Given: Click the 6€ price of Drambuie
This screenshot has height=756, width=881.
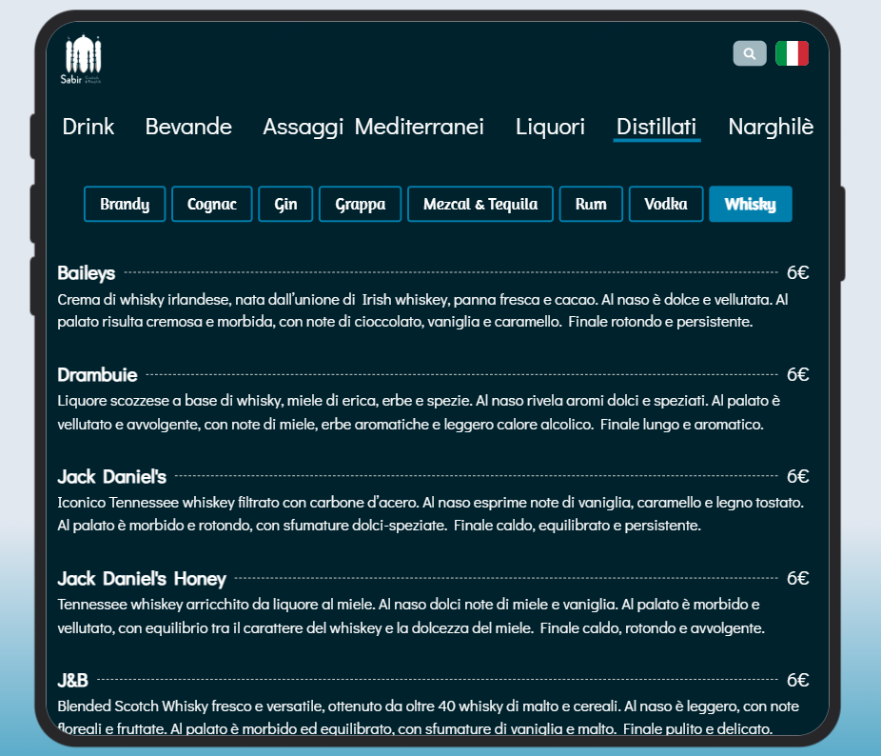Looking at the screenshot, I should coord(797,374).
